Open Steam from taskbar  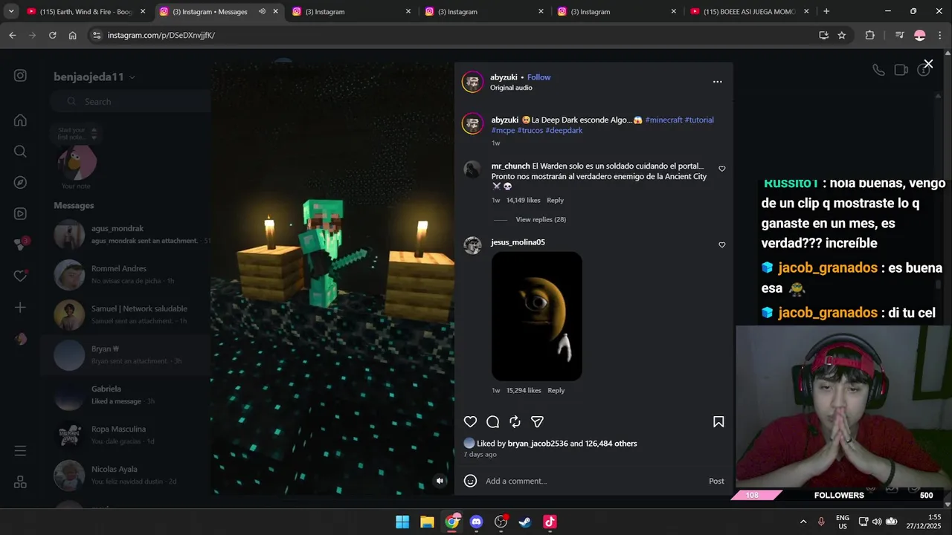click(x=525, y=522)
